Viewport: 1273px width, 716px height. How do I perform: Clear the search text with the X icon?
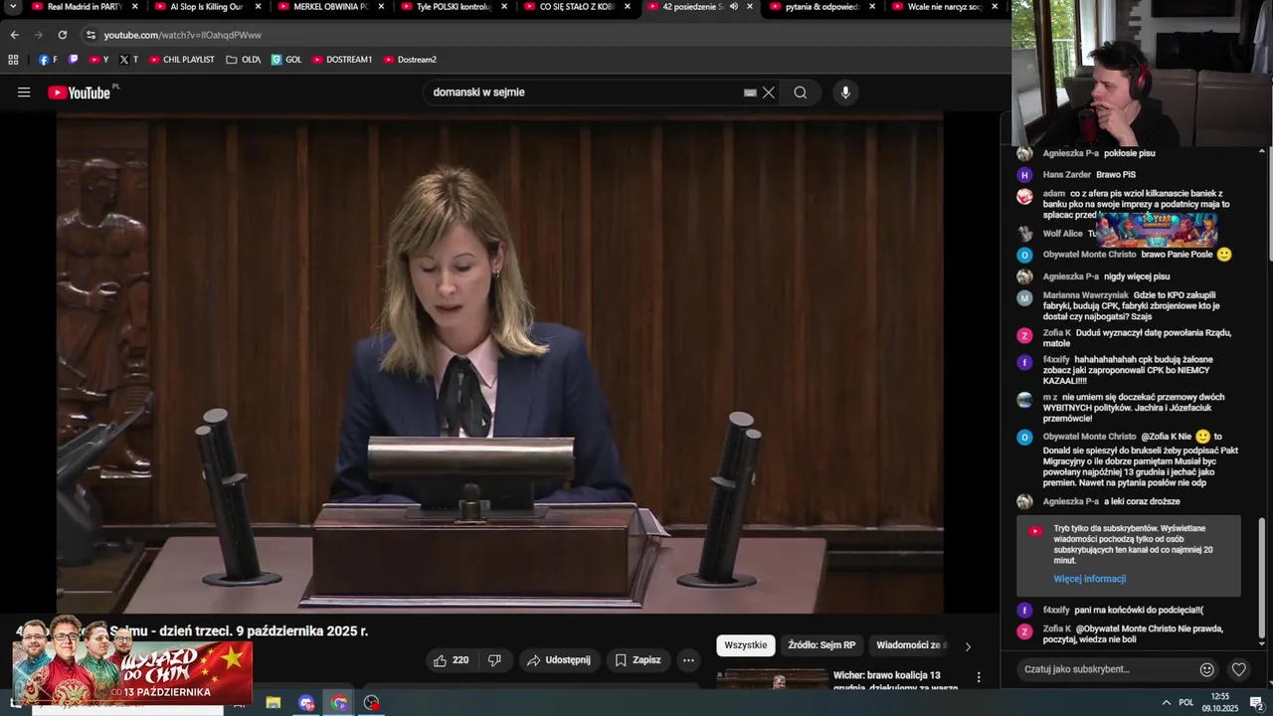(x=769, y=92)
